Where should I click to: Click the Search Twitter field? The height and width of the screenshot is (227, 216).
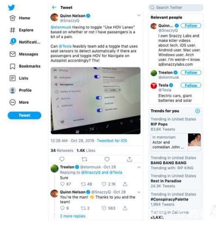(176, 7)
